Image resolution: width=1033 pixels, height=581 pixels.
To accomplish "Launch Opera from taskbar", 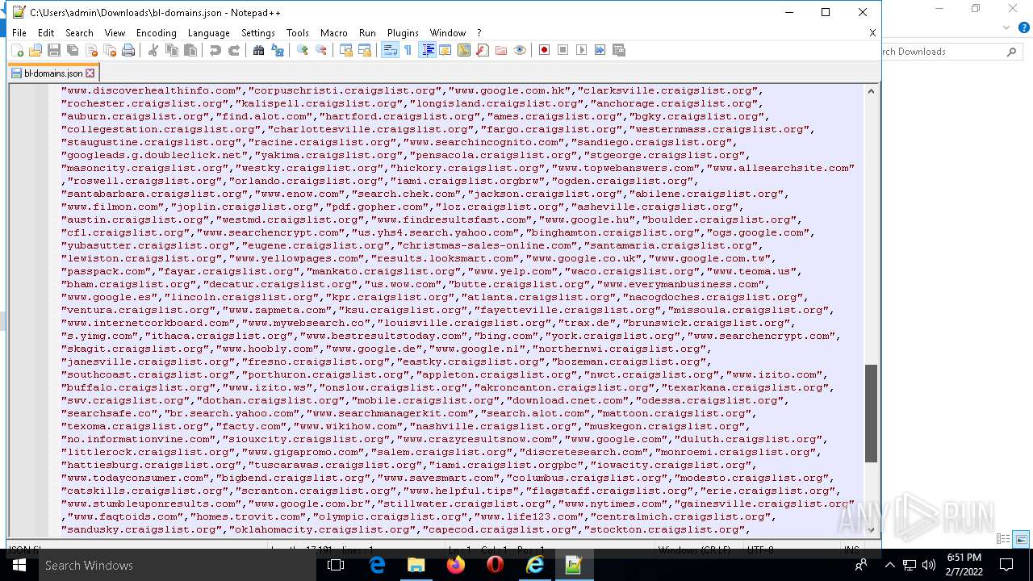I will tap(496, 566).
